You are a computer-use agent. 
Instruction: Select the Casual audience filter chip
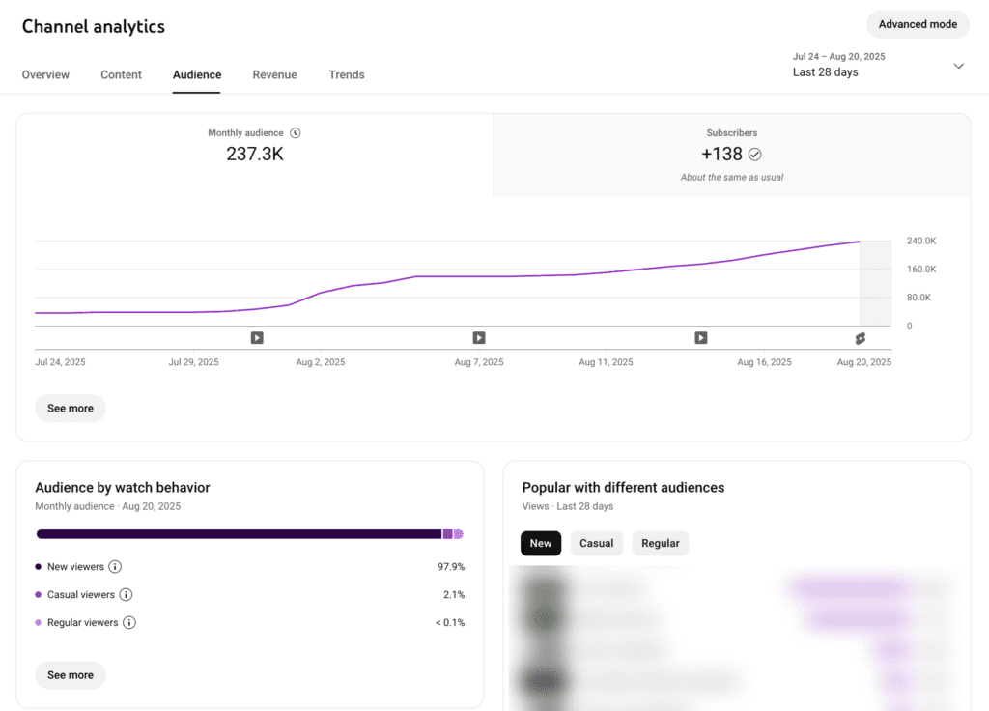tap(596, 543)
